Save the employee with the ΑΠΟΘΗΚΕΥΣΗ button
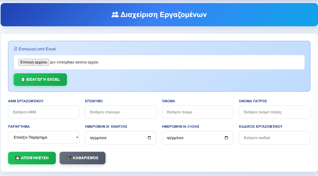This screenshot has width=318, height=176. click(x=32, y=158)
